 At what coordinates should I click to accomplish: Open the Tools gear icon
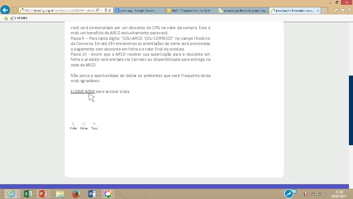[349, 10]
